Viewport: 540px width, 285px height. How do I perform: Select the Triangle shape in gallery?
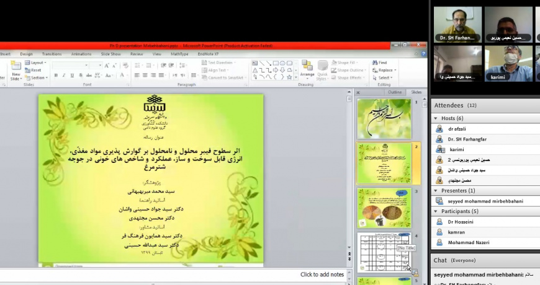point(255,70)
